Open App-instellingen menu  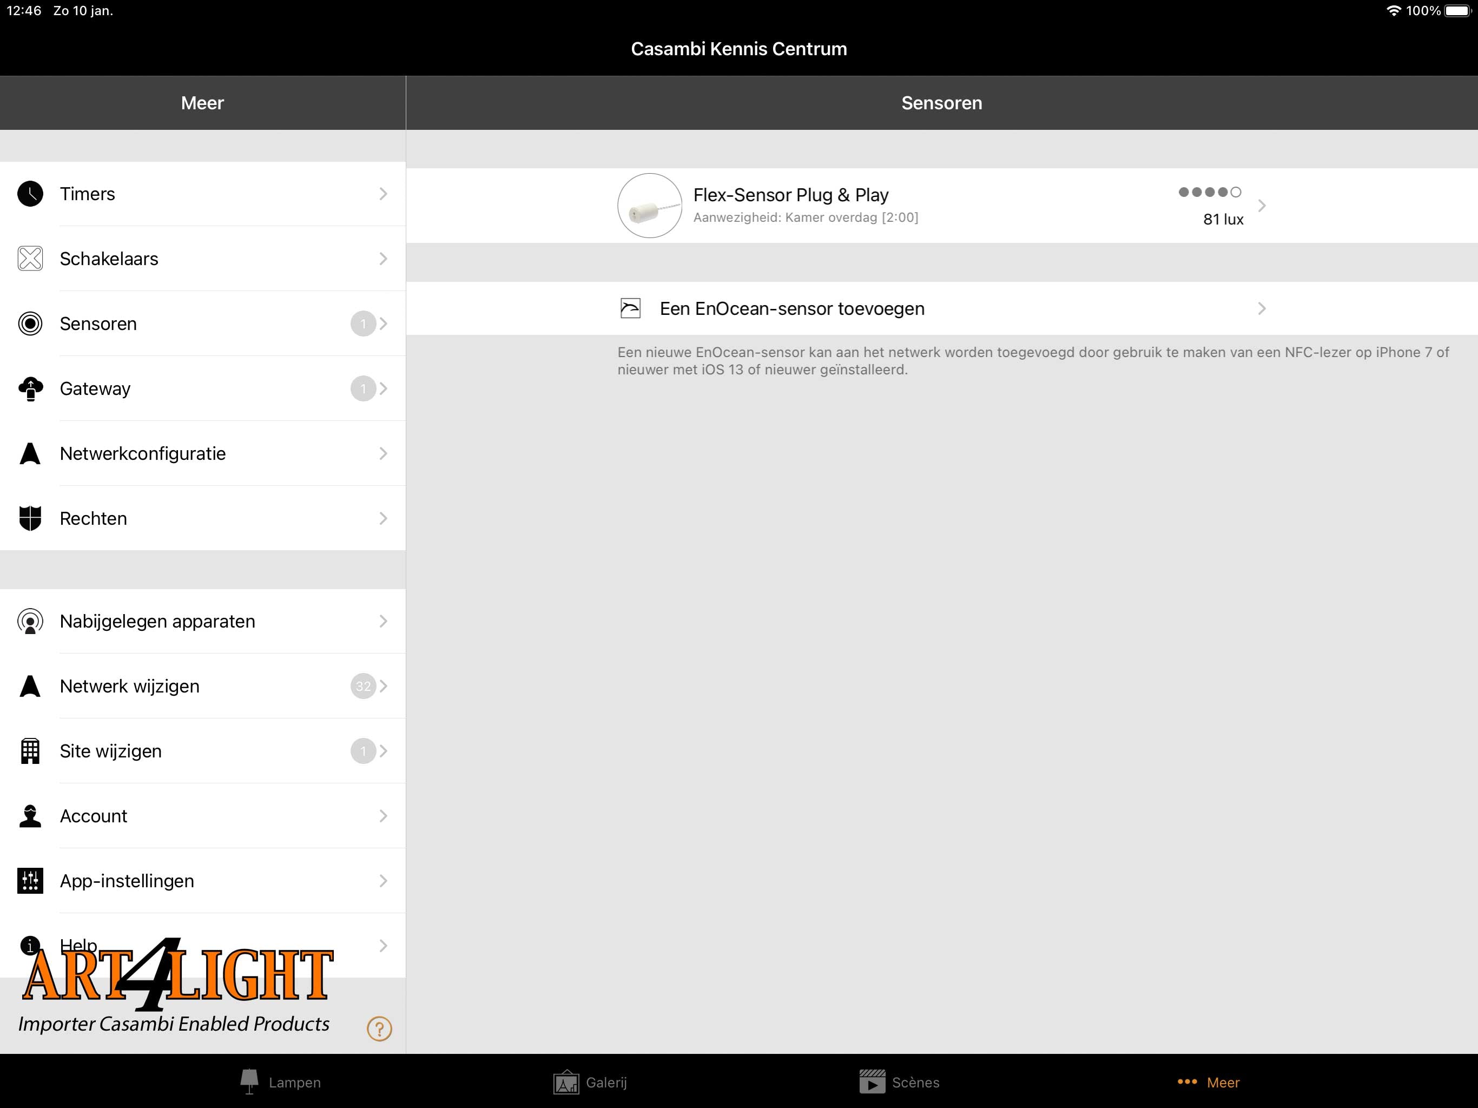pyautogui.click(x=202, y=880)
